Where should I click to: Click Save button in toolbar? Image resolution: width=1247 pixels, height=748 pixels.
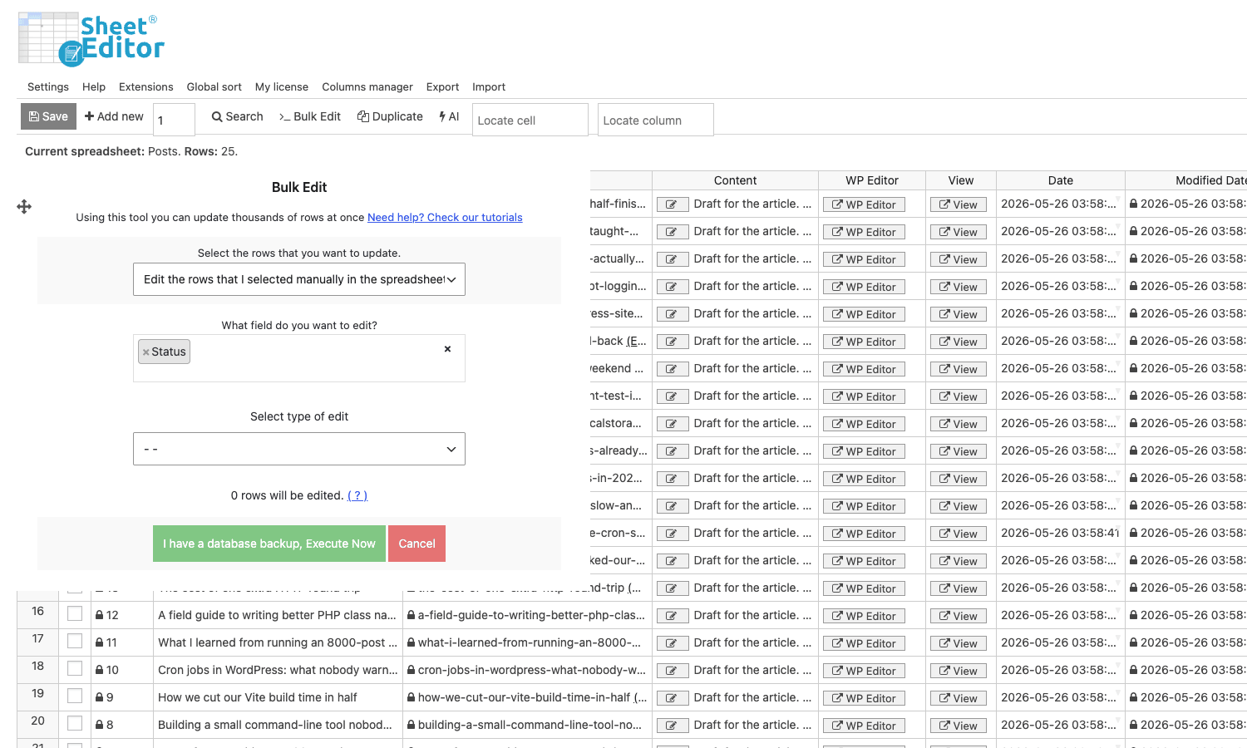pyautogui.click(x=48, y=116)
